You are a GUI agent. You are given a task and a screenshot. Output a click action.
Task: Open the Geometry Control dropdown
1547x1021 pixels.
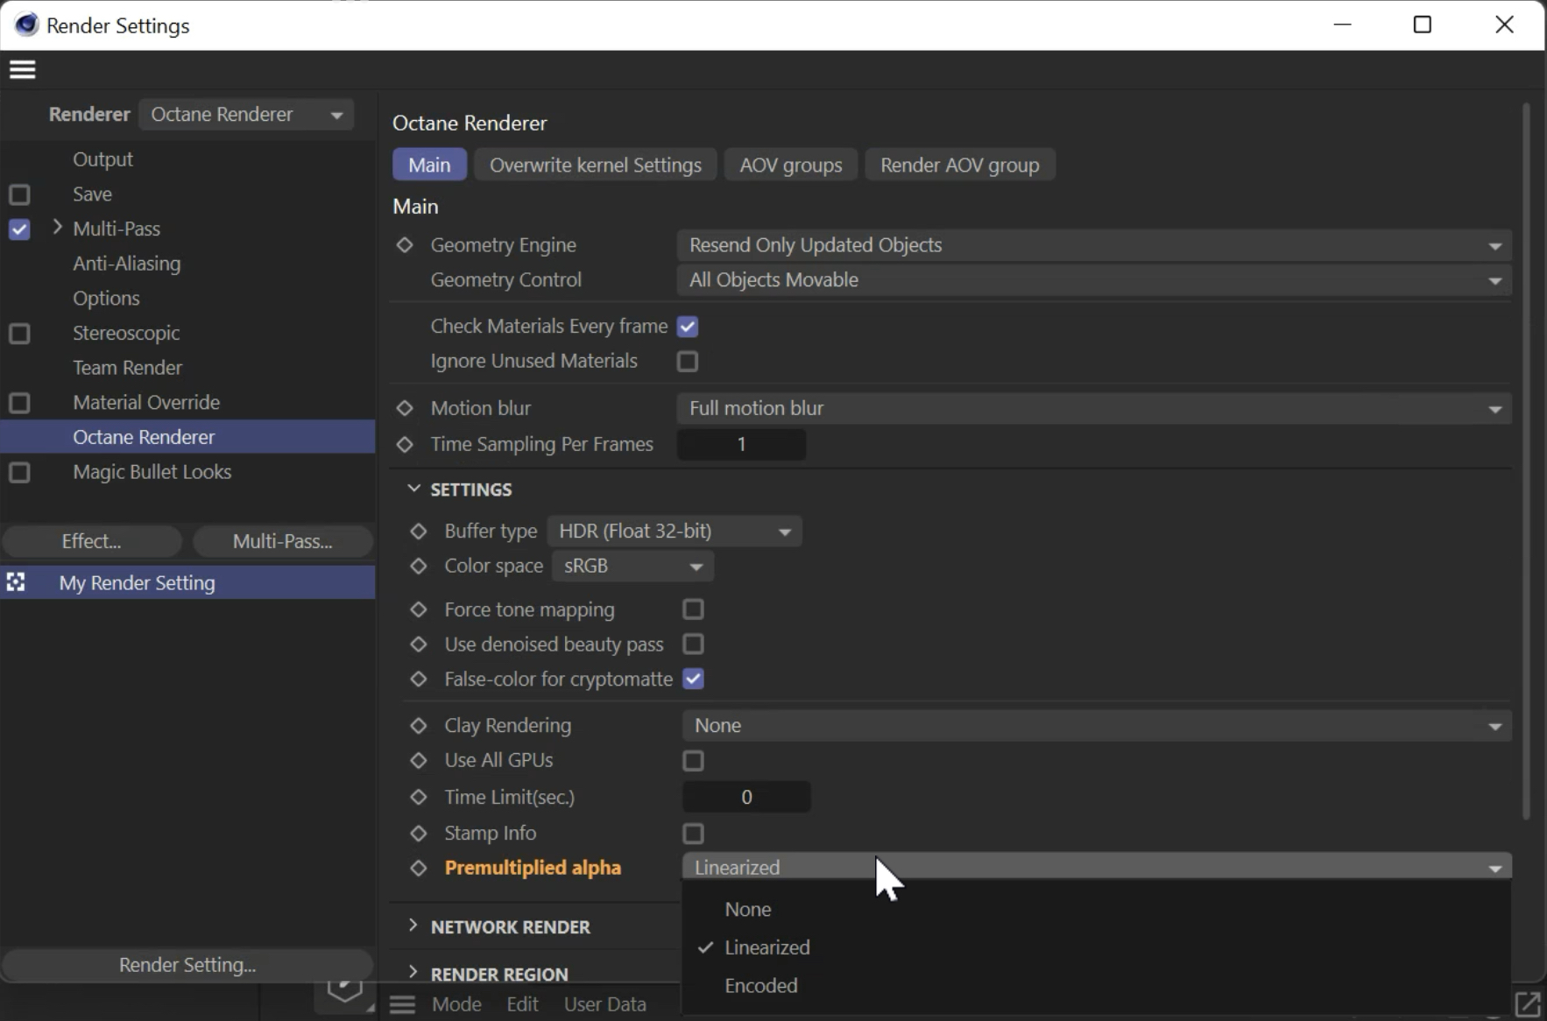click(x=1094, y=280)
